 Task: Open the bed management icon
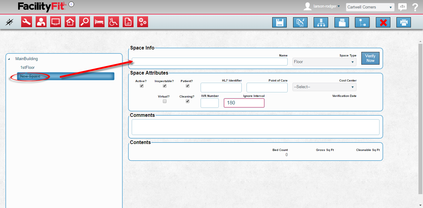pyautogui.click(x=99, y=22)
